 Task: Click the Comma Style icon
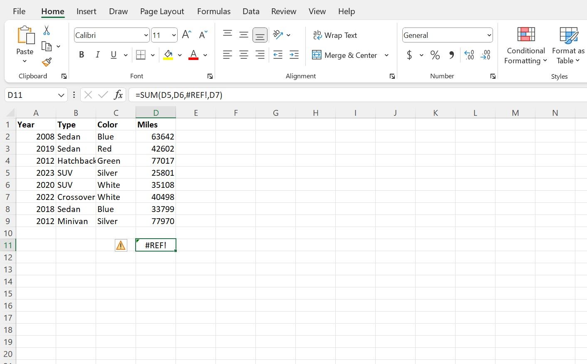[451, 55]
